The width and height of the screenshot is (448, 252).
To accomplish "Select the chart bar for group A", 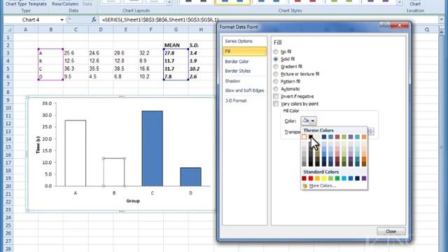I will coord(76,153).
